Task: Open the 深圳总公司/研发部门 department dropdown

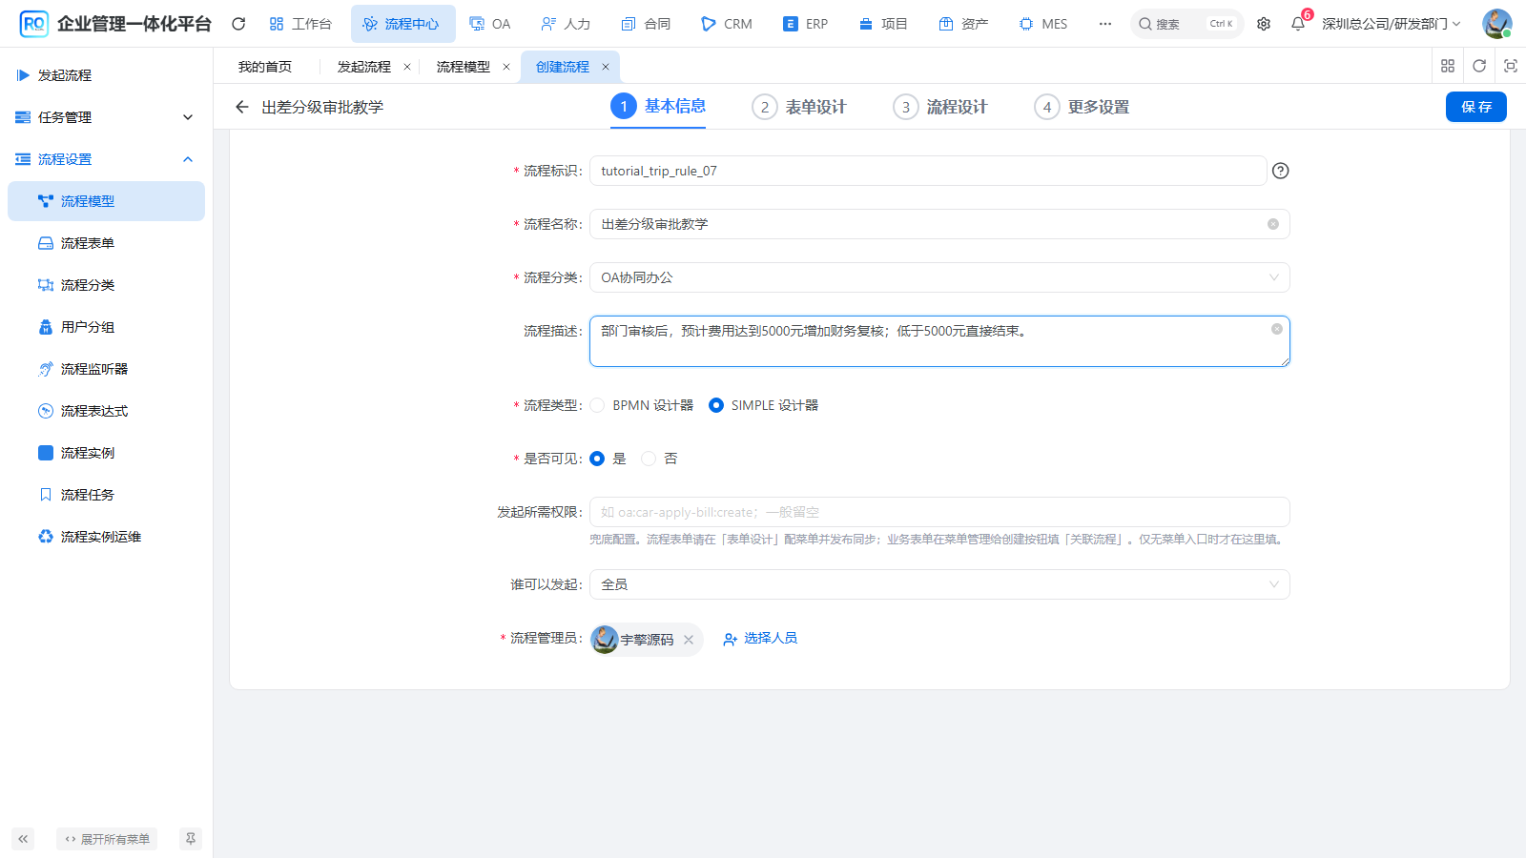Action: tap(1391, 24)
